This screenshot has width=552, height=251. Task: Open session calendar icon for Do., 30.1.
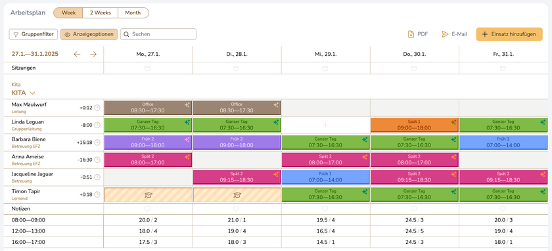pos(414,68)
